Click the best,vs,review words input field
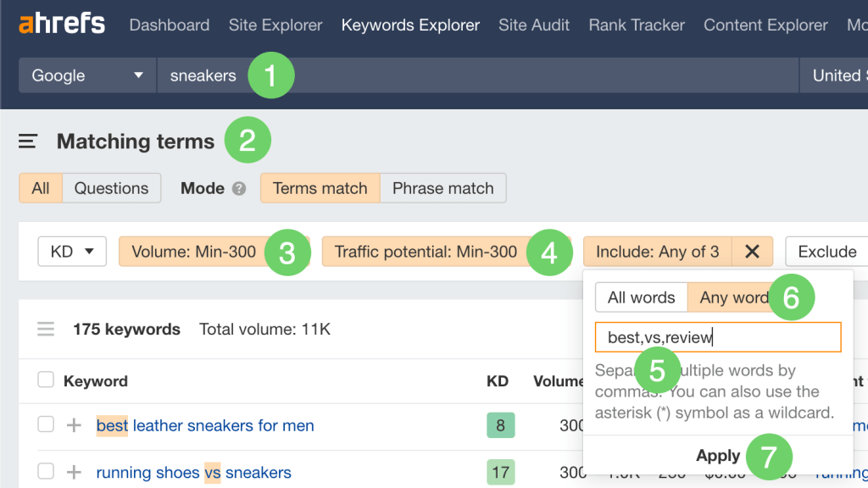 (717, 336)
